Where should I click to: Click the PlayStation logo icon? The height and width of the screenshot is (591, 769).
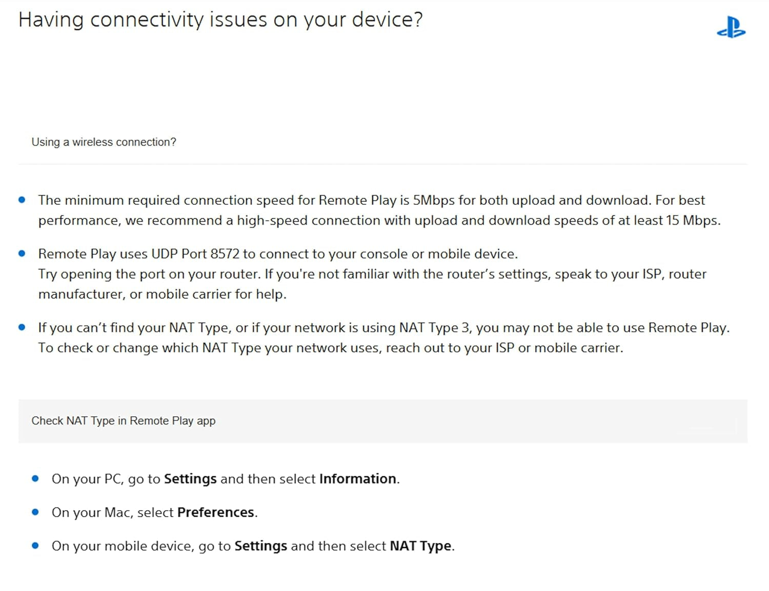click(731, 28)
